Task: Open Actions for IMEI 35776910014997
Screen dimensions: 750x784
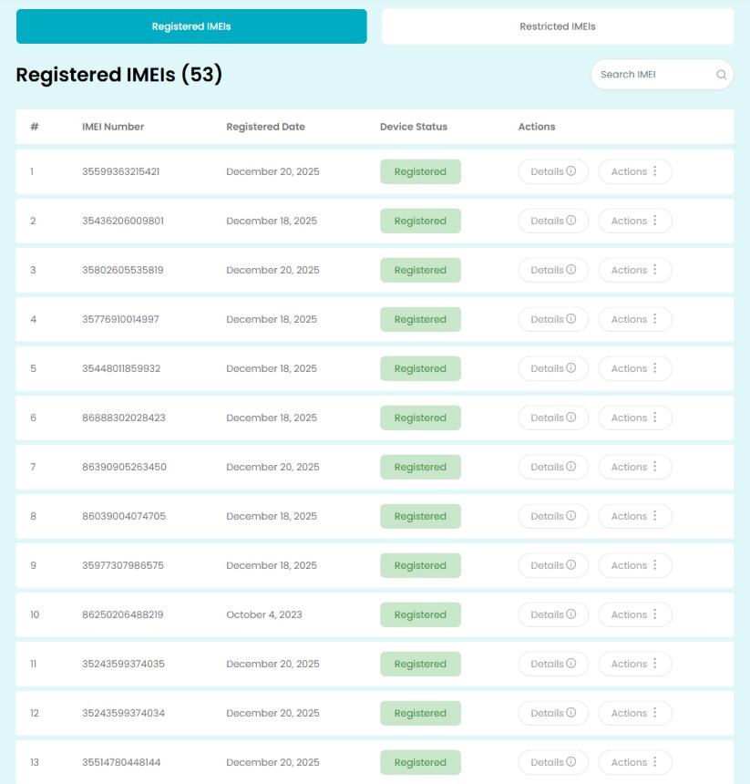Action: pos(635,319)
